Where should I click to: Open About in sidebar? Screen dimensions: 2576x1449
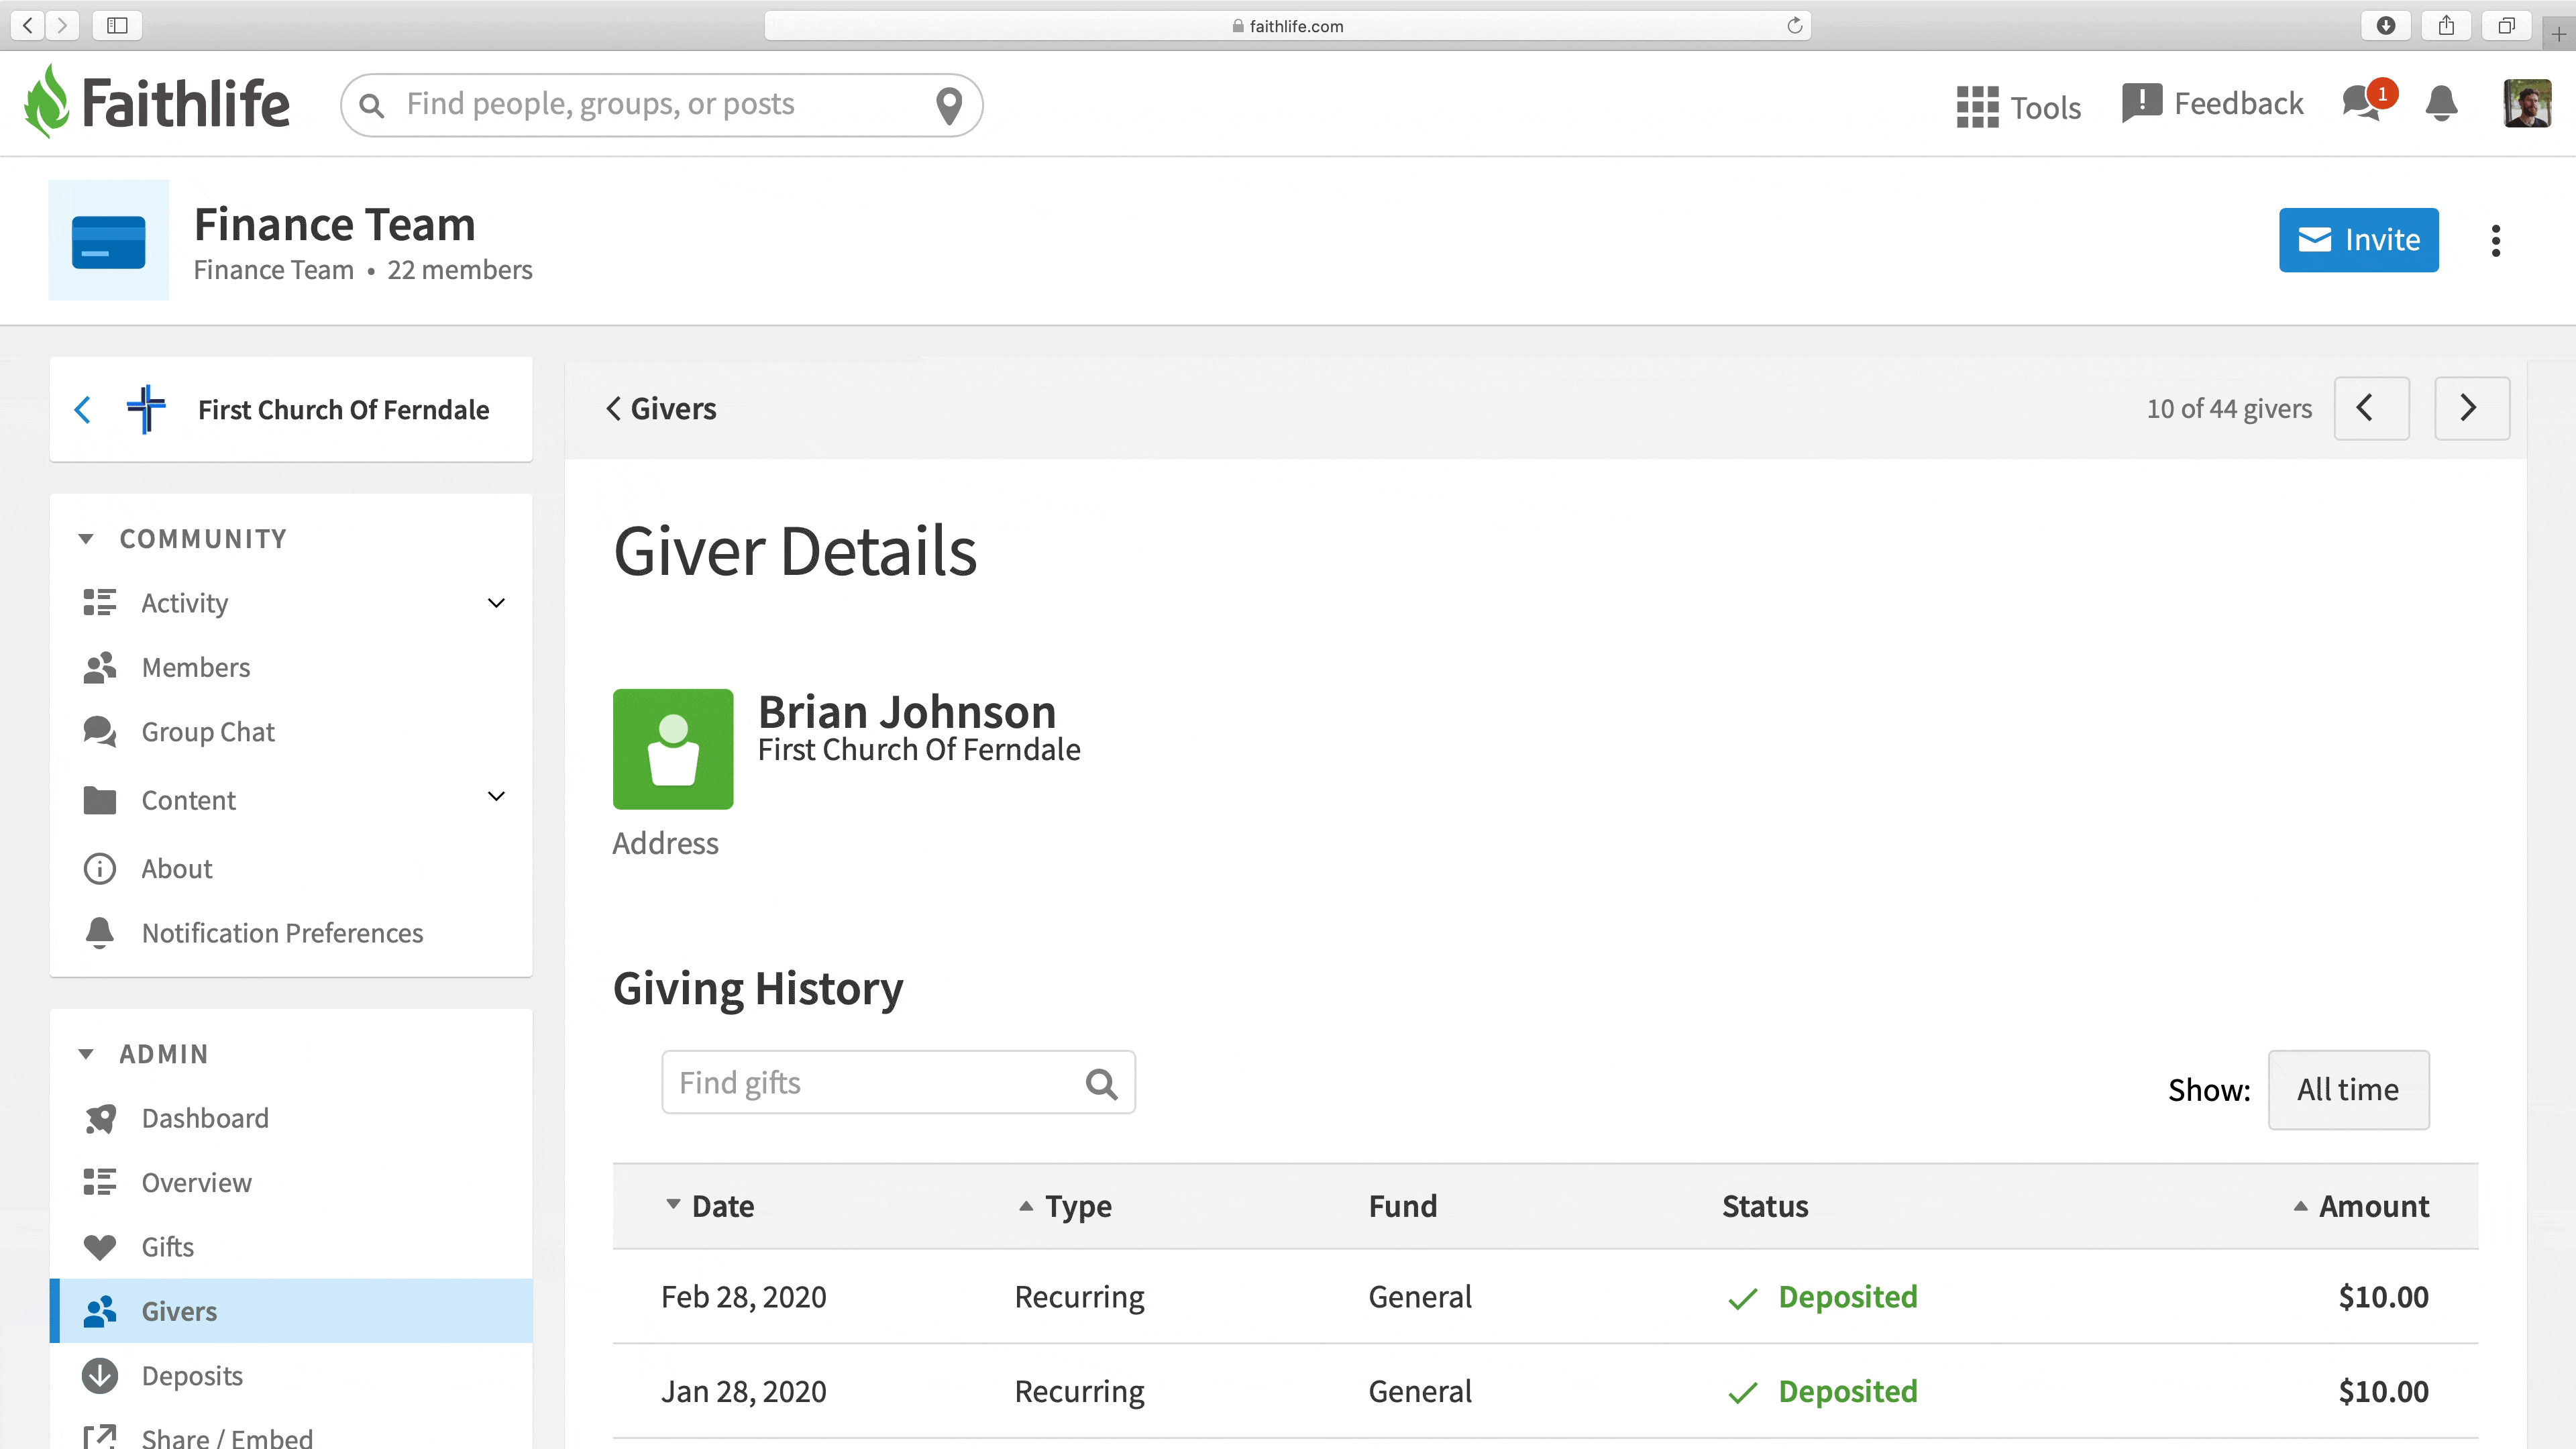[x=177, y=868]
